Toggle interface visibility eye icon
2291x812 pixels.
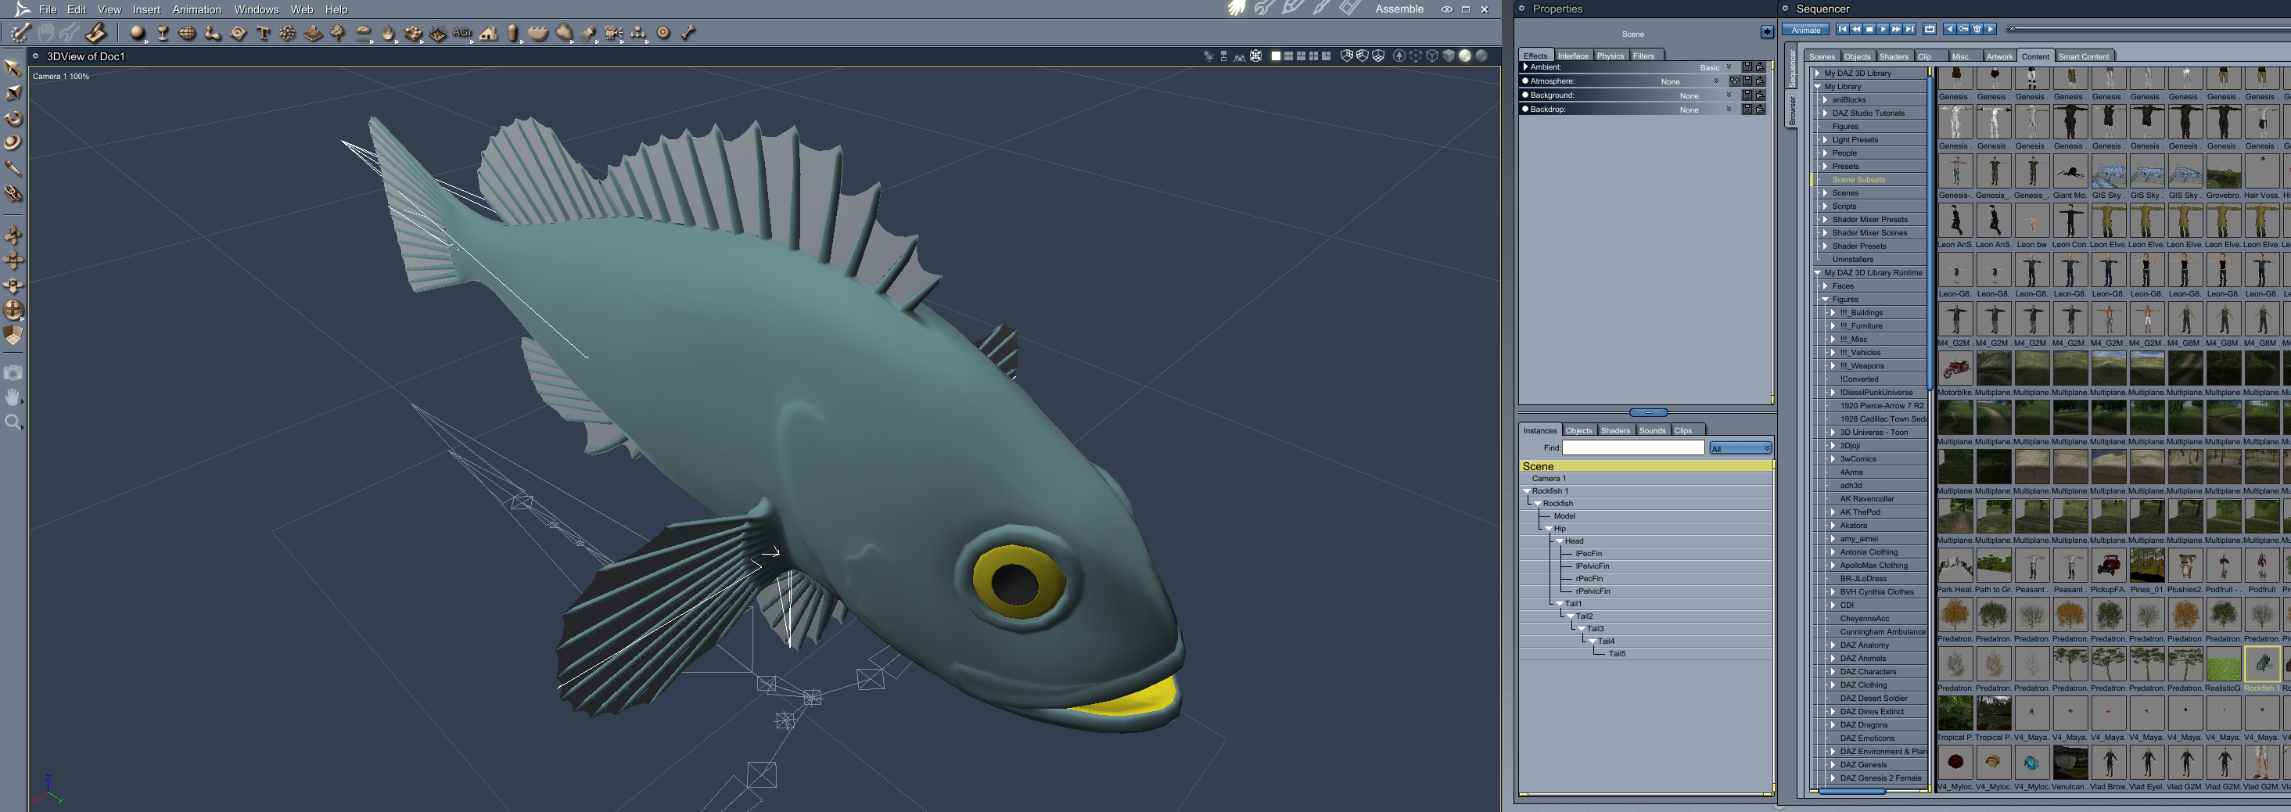pos(1447,9)
